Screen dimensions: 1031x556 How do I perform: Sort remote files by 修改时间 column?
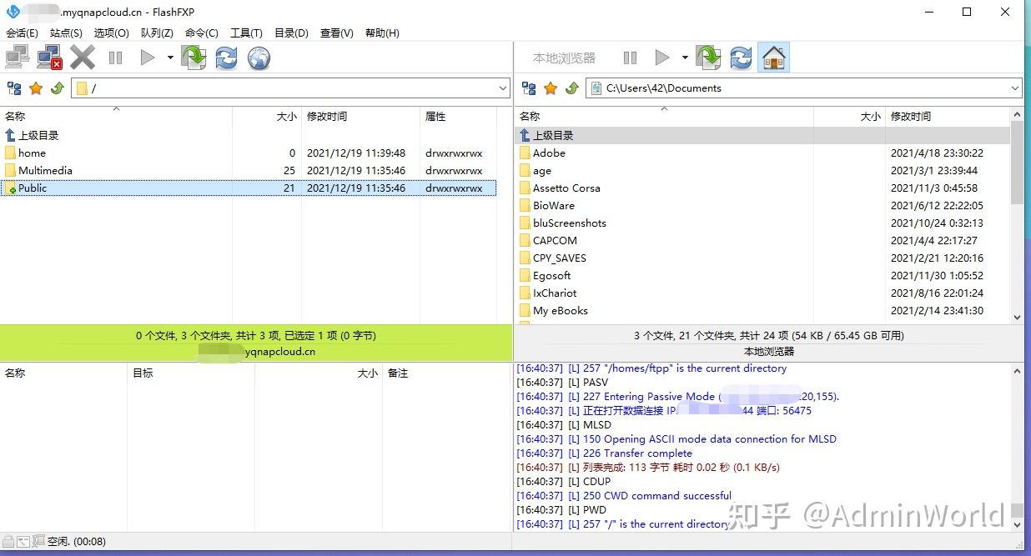tap(327, 116)
